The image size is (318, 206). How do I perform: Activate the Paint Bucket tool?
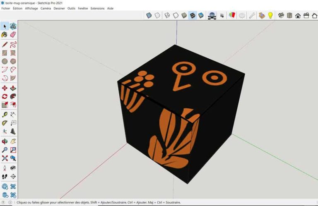(x=5, y=35)
